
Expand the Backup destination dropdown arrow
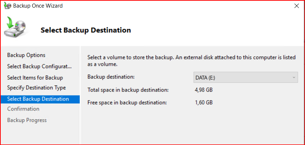[x=294, y=77]
